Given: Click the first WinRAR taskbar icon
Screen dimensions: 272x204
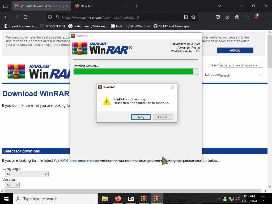Looking at the screenshot, I should point(144,199).
